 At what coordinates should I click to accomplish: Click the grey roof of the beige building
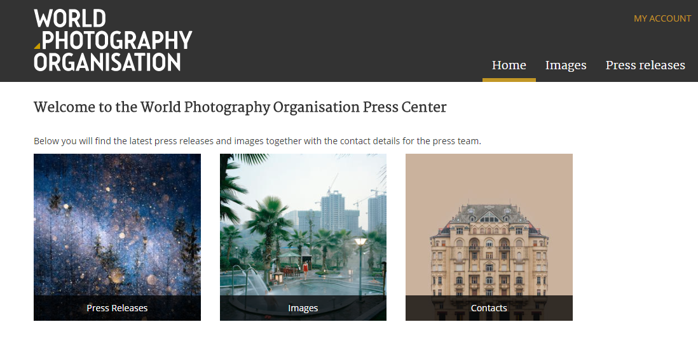point(489,215)
